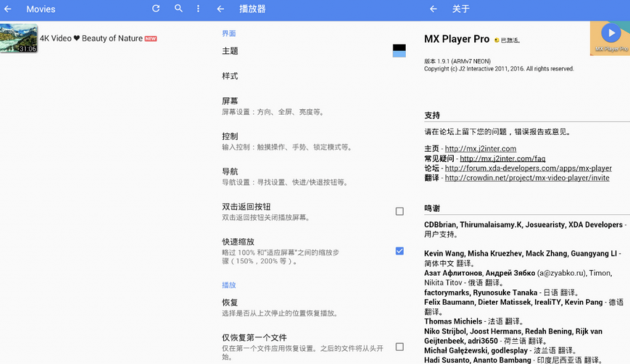630x364 pixels.
Task: Click the 播放器 title in the toolbar
Action: point(252,9)
